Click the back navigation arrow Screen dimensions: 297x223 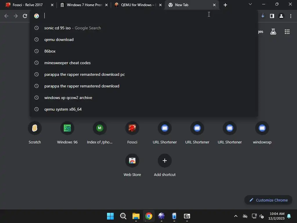tap(6, 16)
